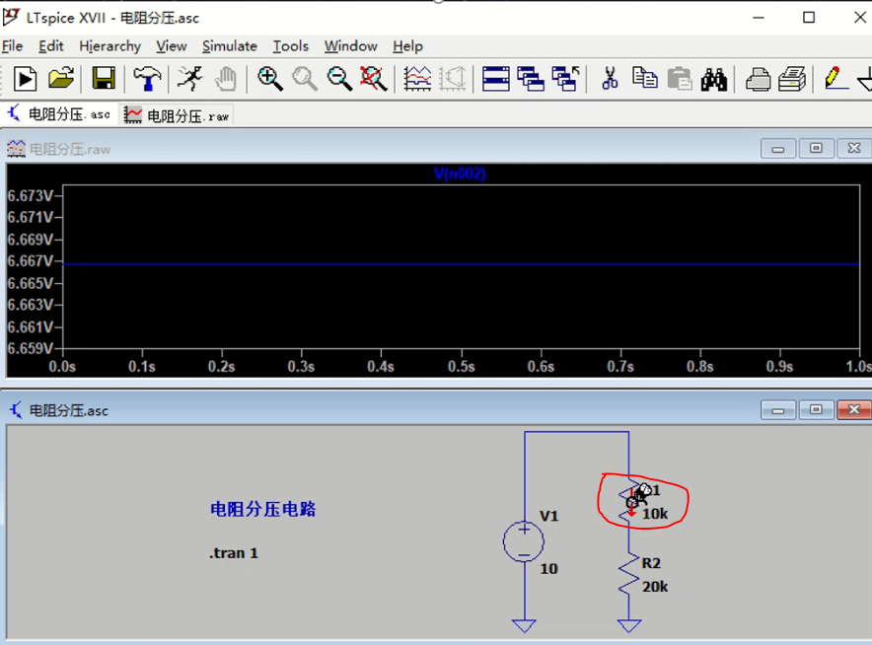The width and height of the screenshot is (872, 645).
Task: Click the V(n002) trace label
Action: 460,174
